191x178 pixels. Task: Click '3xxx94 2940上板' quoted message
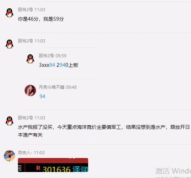pyautogui.click(x=59, y=65)
